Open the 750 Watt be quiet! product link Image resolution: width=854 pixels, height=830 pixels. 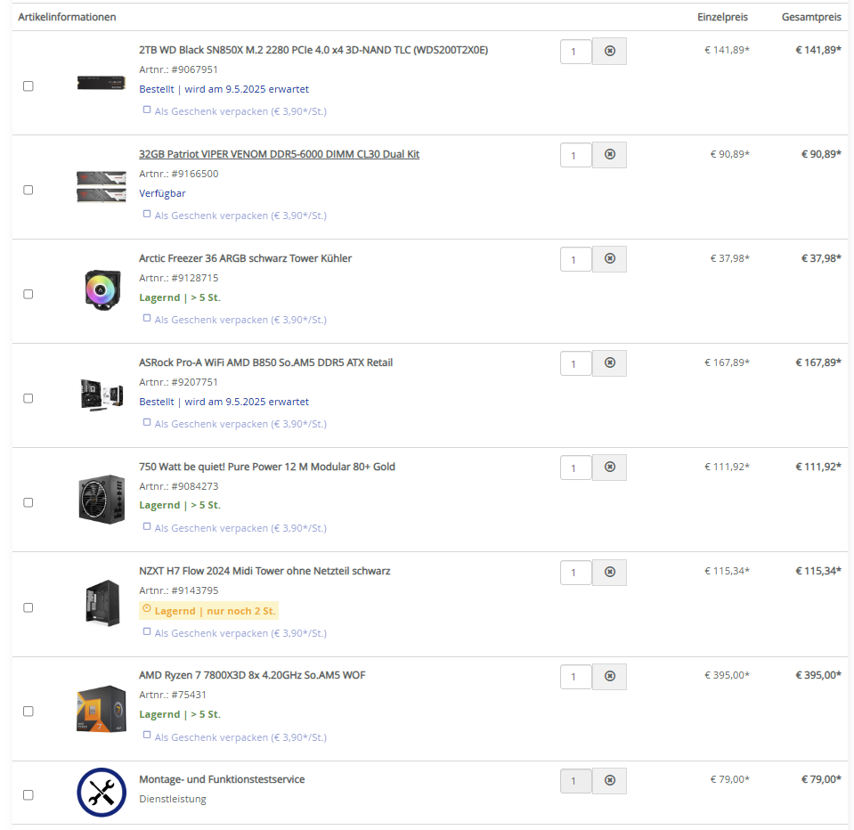[x=267, y=467]
